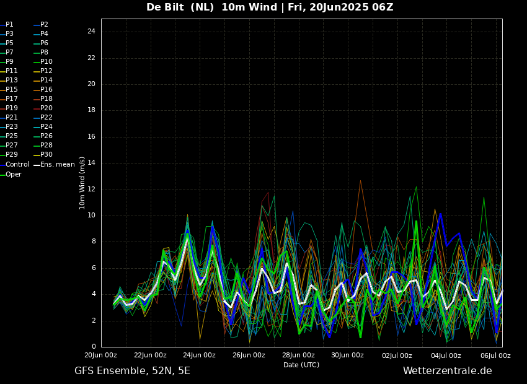Click the 20Jun 00z date tick label
The height and width of the screenshot is (384, 527).
click(101, 356)
